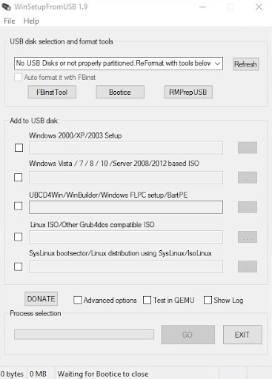The width and height of the screenshot is (272, 379).
Task: Open the browse button for Windows 2000/XP/2003 Setup
Action: pyautogui.click(x=248, y=148)
